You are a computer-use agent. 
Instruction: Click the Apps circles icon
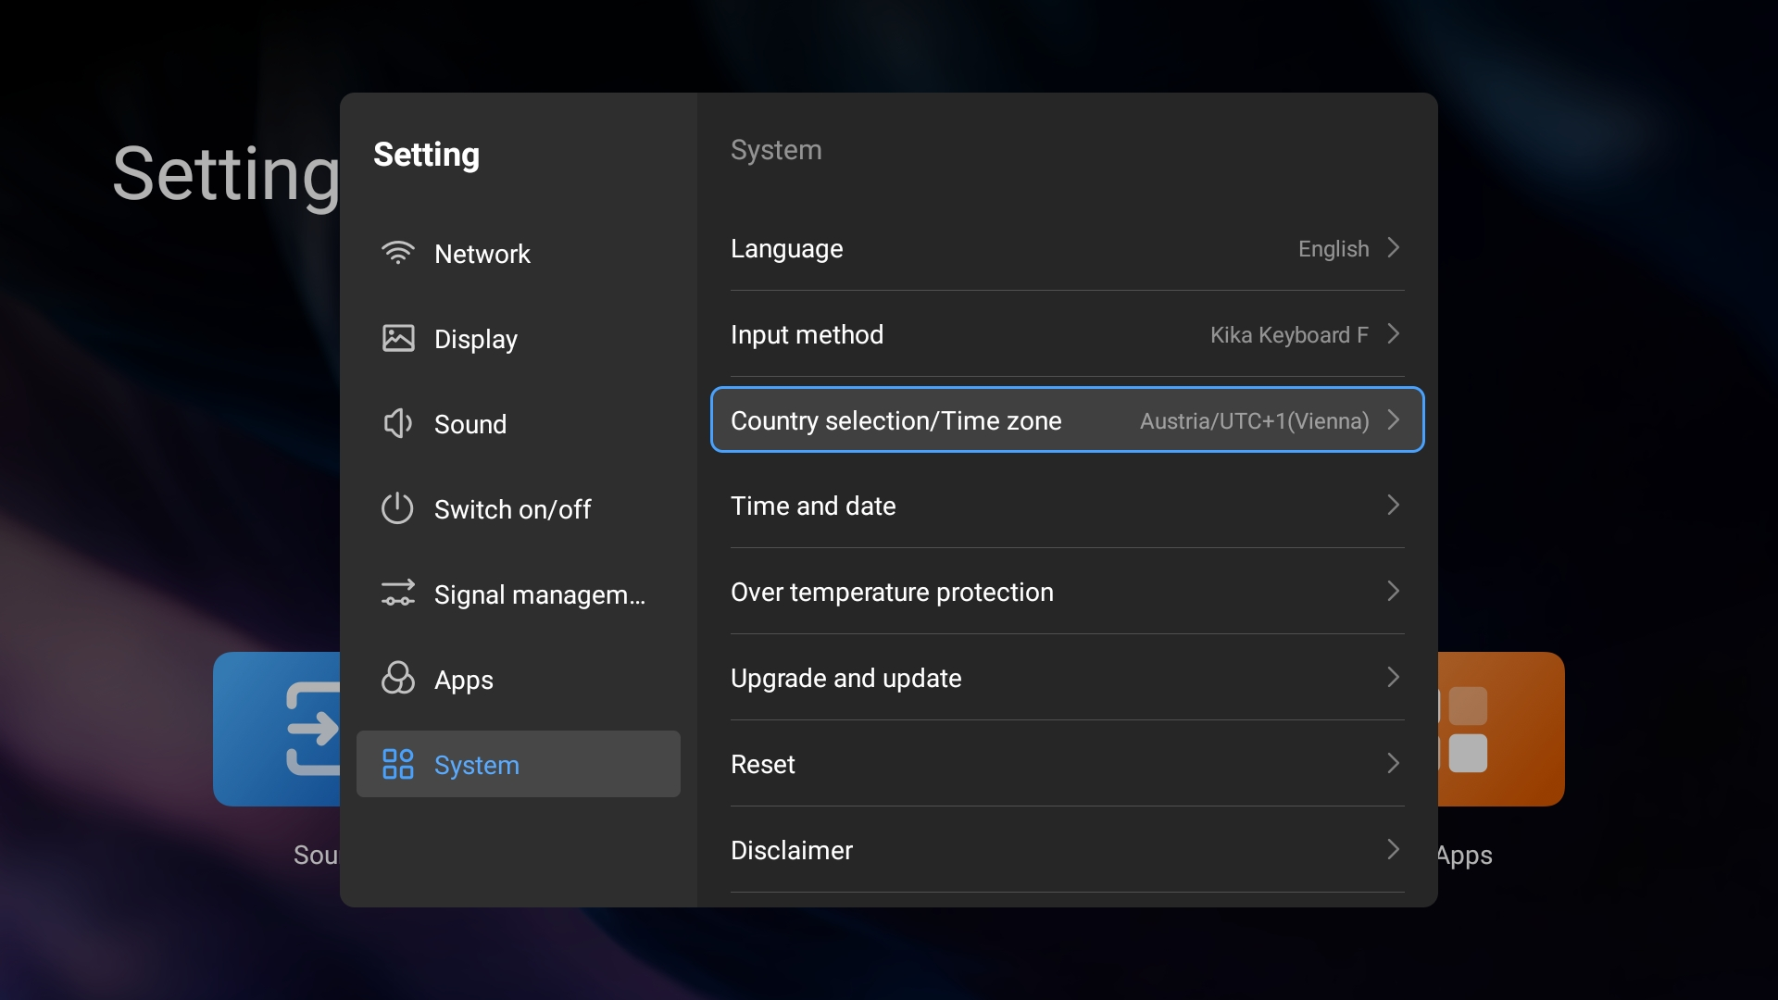[398, 679]
